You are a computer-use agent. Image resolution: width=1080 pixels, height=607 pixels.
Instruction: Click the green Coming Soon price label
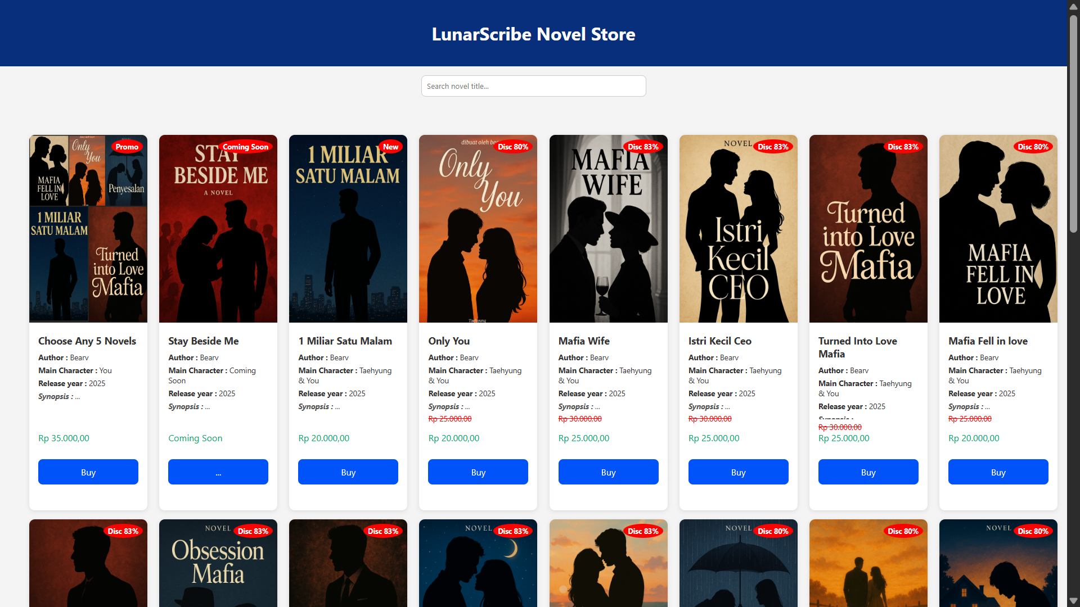(195, 438)
